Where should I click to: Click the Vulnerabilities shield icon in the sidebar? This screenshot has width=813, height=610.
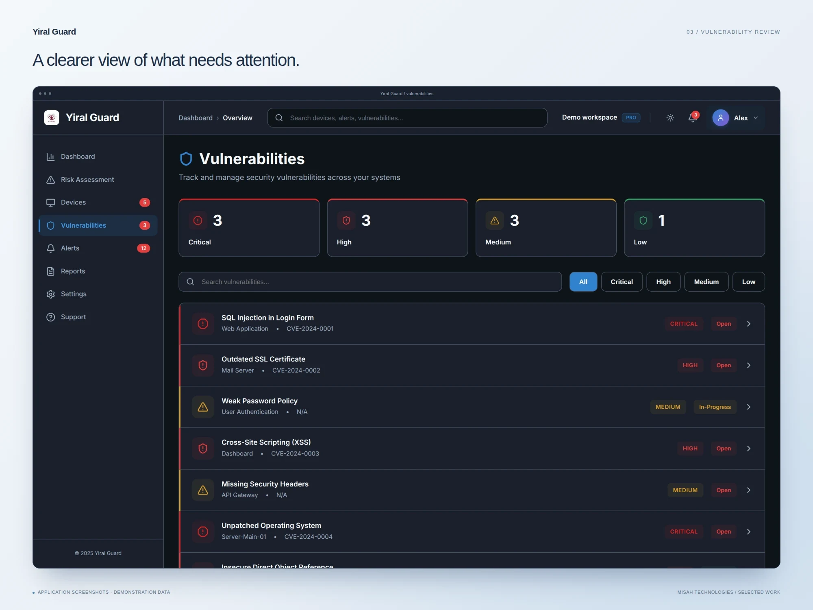(50, 225)
